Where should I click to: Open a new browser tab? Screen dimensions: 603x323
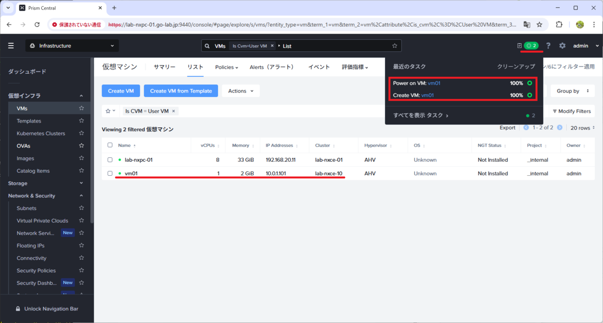114,8
